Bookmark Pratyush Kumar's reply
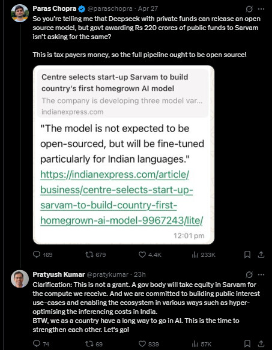 [x=247, y=344]
